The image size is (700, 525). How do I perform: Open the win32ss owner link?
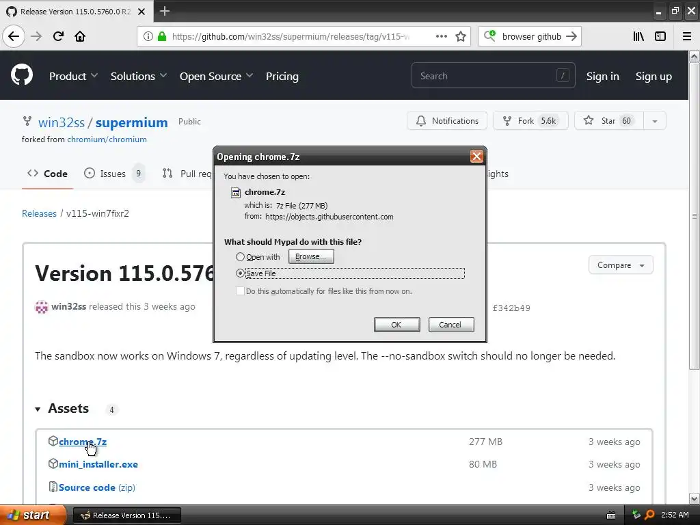[x=61, y=122]
